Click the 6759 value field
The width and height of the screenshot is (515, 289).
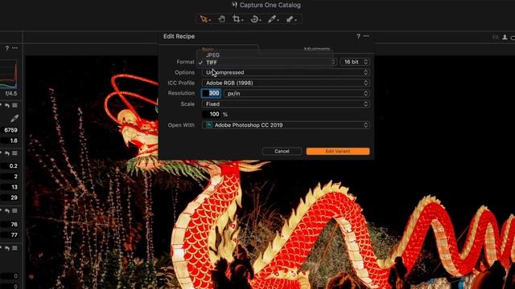10,130
